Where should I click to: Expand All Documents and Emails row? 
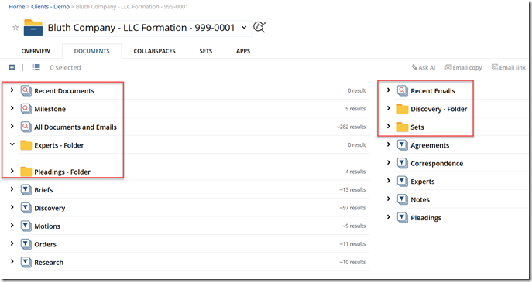(12, 126)
